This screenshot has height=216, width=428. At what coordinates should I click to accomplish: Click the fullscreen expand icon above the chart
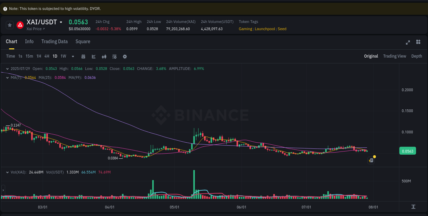click(x=408, y=43)
